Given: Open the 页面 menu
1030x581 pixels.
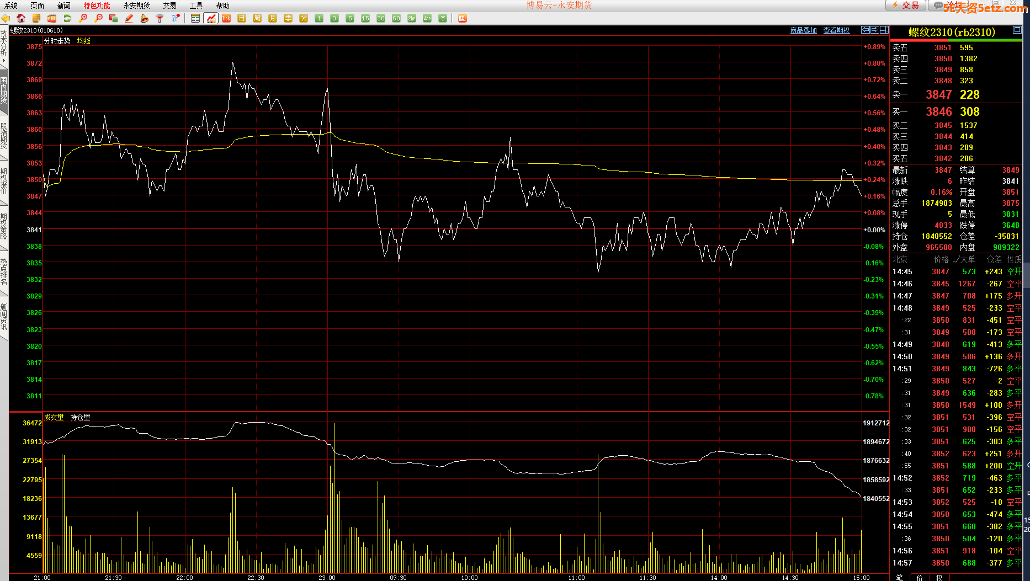Looking at the screenshot, I should [38, 6].
